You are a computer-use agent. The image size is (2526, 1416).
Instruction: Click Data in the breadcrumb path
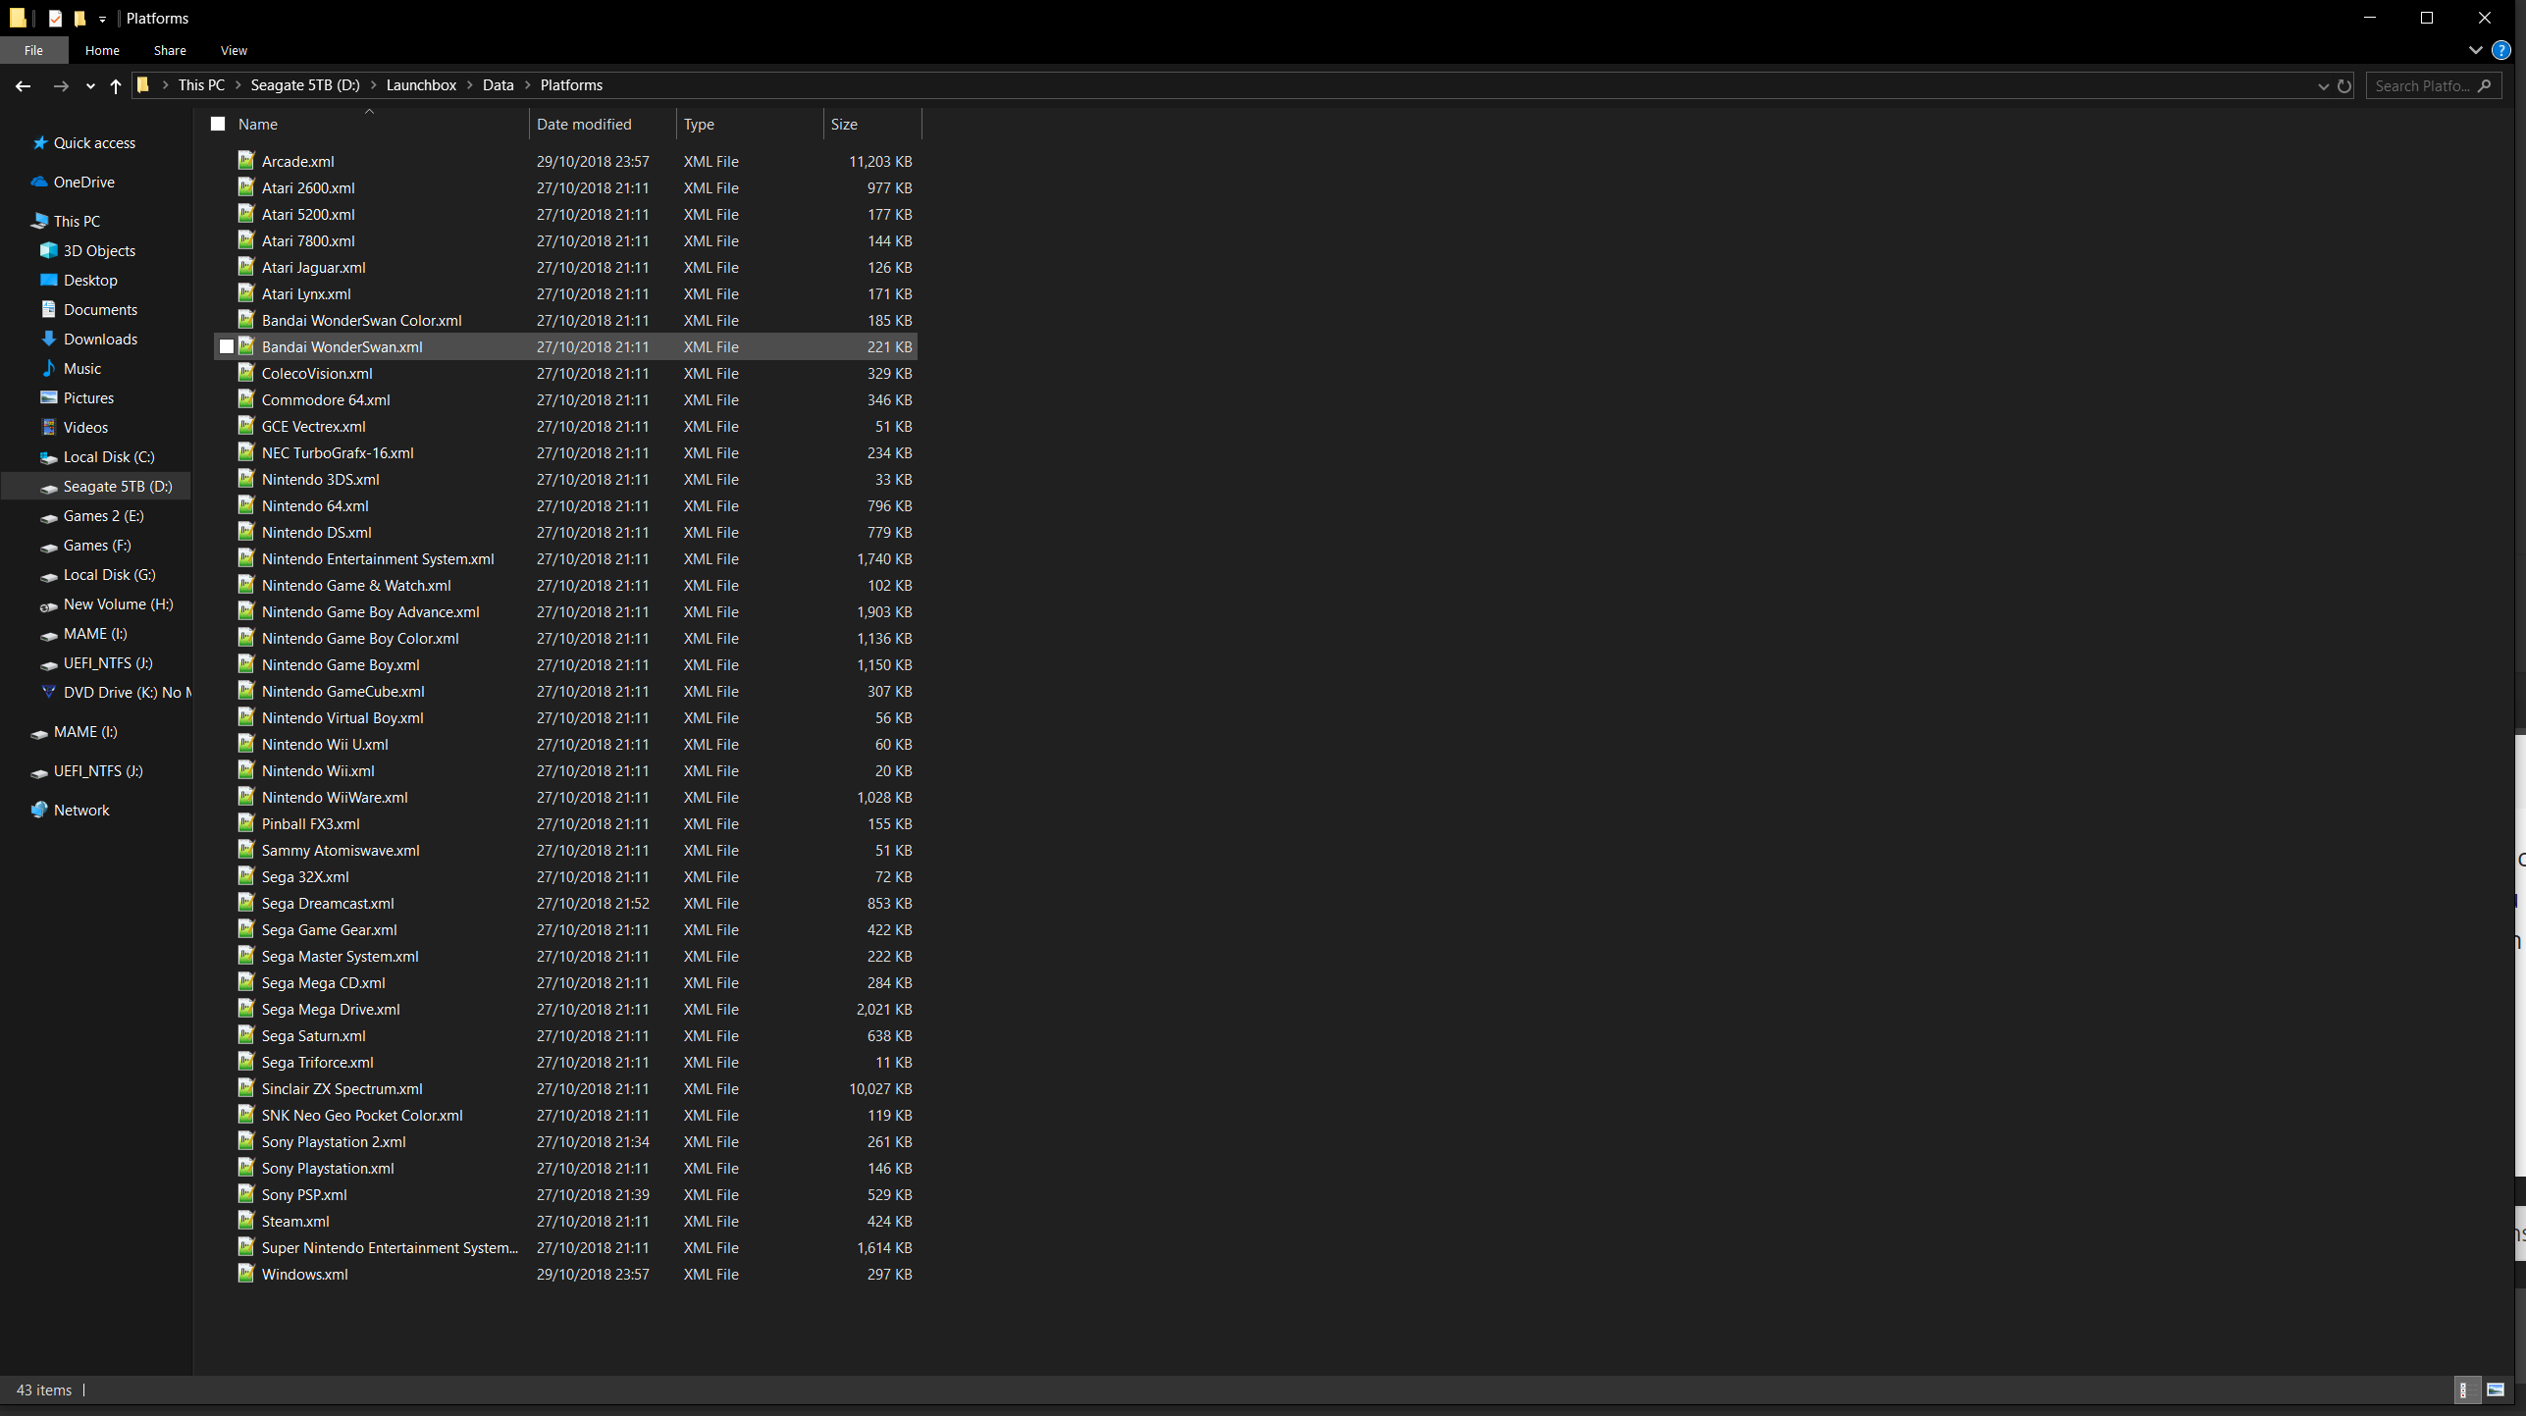point(498,85)
